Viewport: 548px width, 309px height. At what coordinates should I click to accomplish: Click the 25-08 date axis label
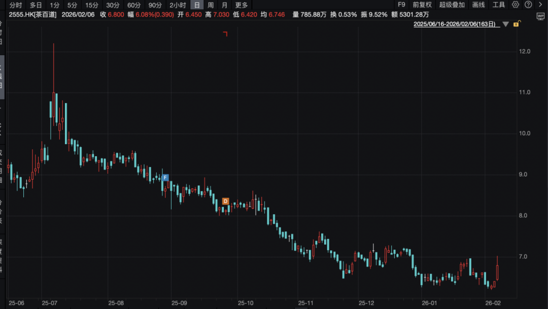[x=116, y=303]
